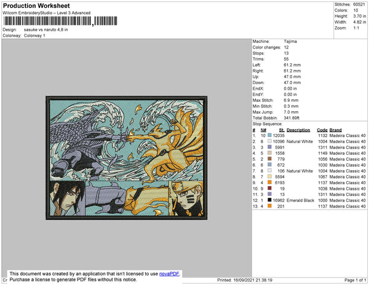Click the Colors value 10
The width and height of the screenshot is (369, 285).
(355, 10)
